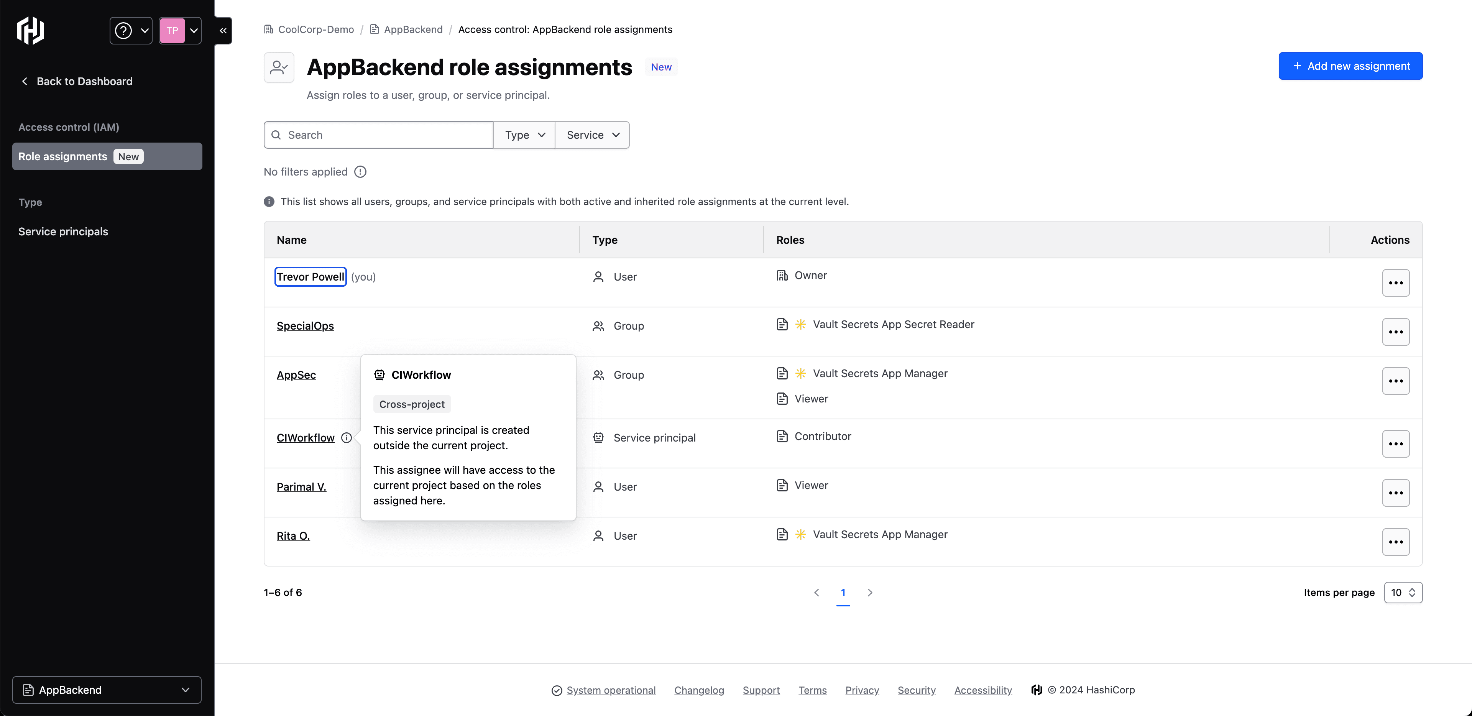This screenshot has width=1472, height=716.
Task: Open actions ellipsis for Rita O. row
Action: coord(1395,542)
